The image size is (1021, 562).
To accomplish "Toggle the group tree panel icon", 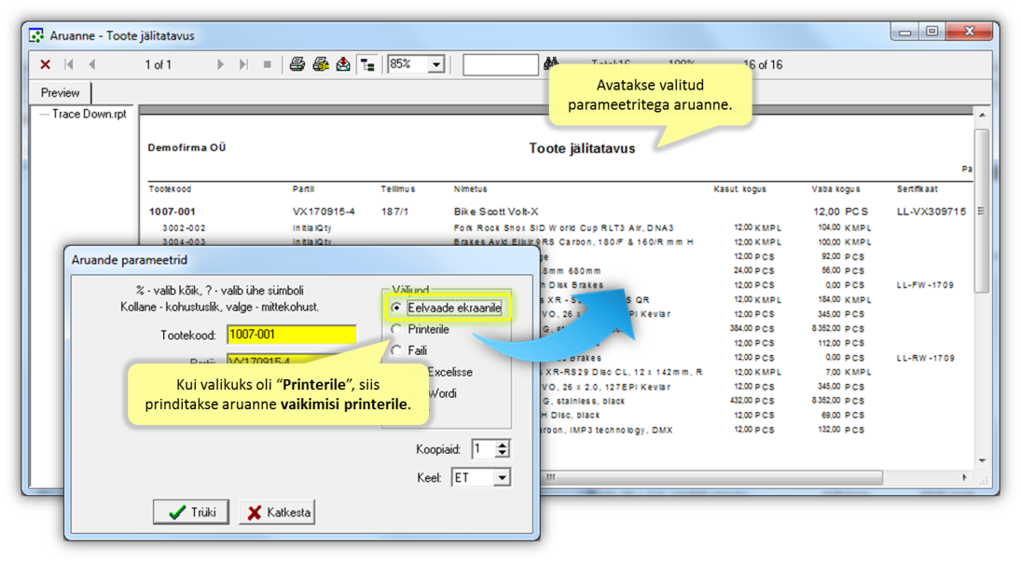I will 368,64.
